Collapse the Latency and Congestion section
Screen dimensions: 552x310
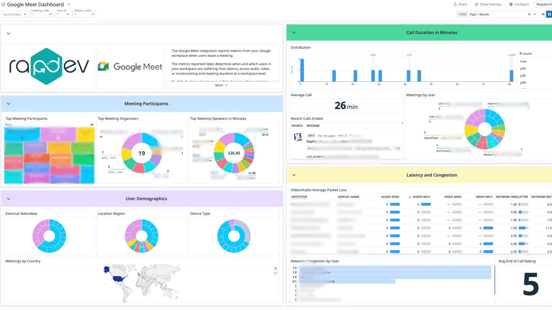click(x=294, y=175)
